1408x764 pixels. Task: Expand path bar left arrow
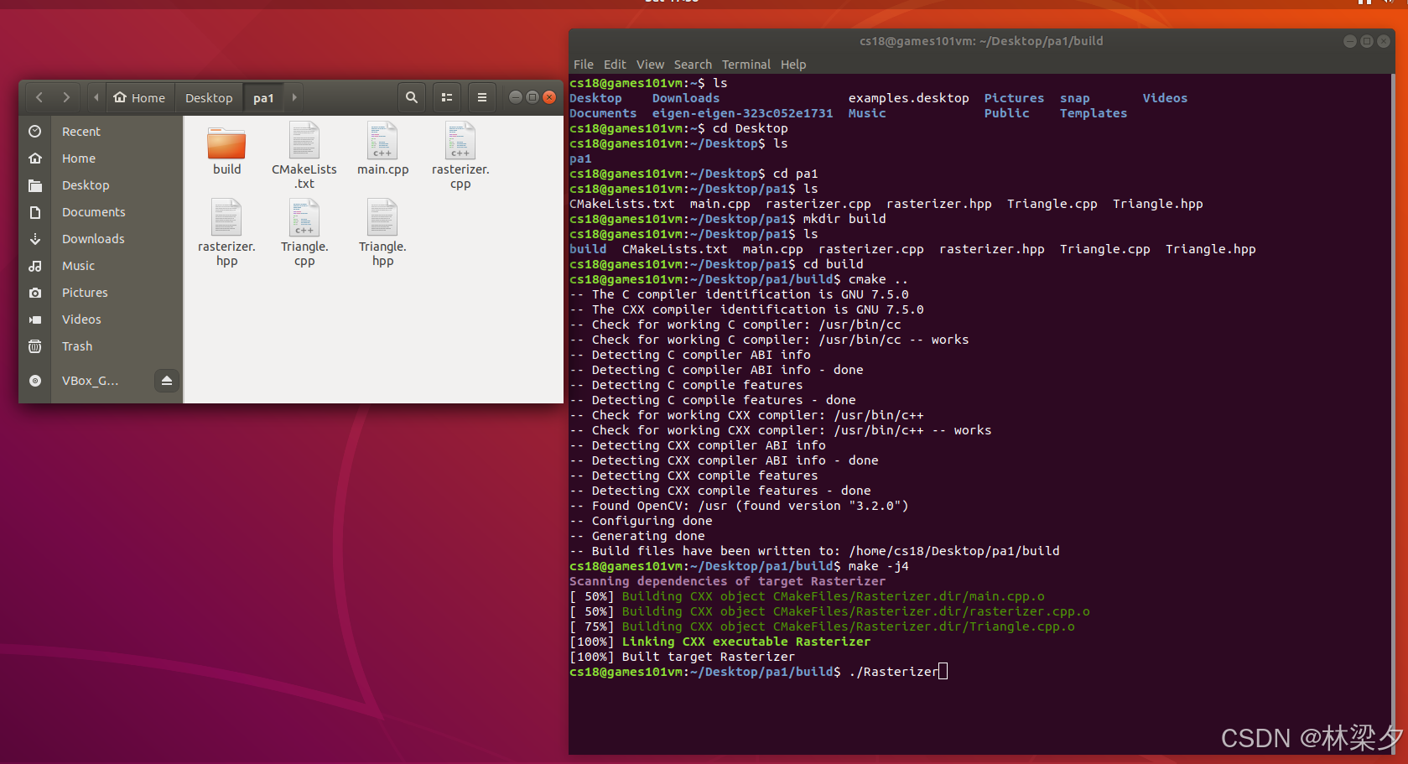96,97
